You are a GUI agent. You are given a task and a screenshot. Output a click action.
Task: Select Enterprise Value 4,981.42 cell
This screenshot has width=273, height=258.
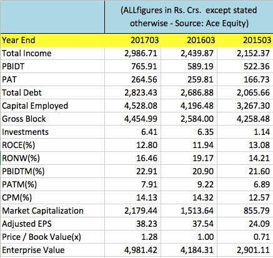[x=132, y=250]
